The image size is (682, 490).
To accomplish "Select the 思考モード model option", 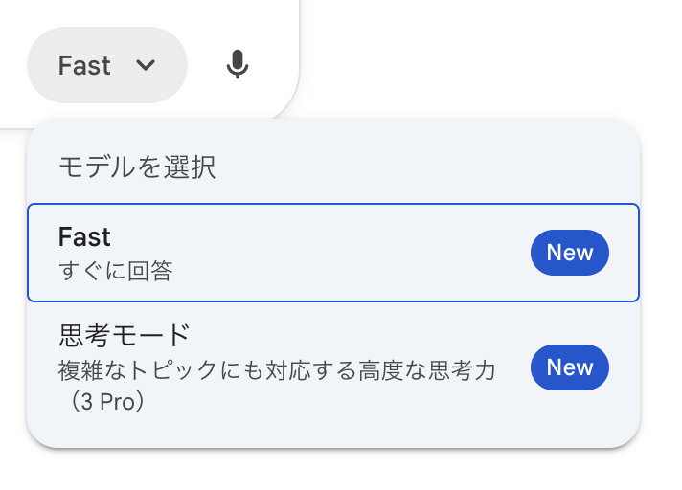I will 287,367.
